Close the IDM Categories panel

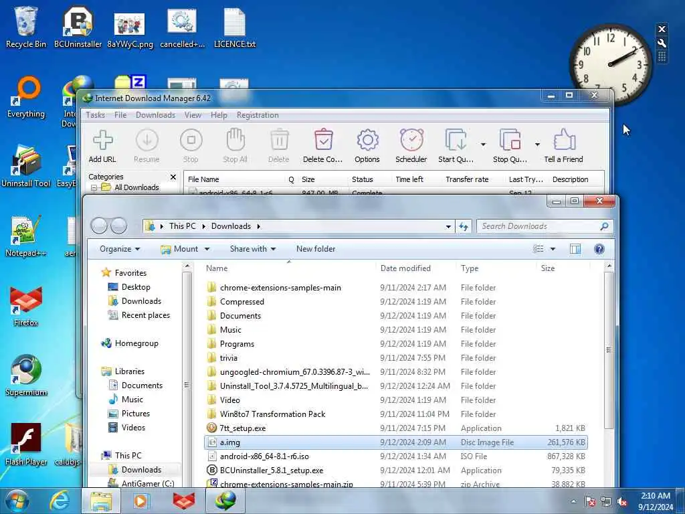(173, 177)
